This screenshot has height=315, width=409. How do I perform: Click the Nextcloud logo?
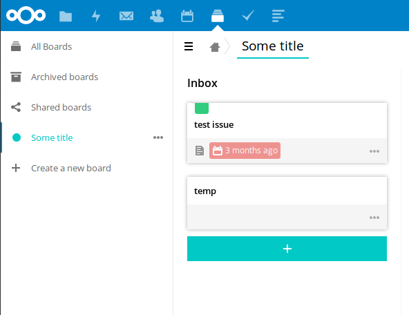(x=26, y=15)
